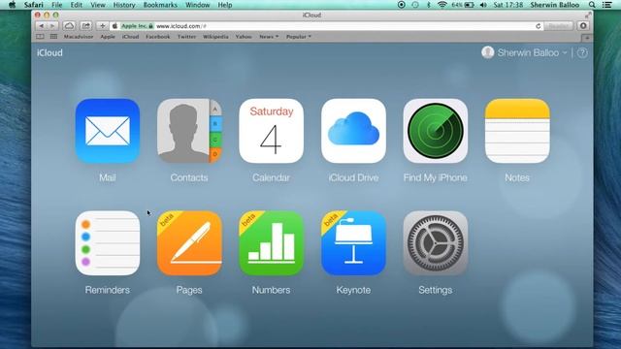621x349 pixels.
Task: Open a new tab with plus button
Action: coord(587,38)
